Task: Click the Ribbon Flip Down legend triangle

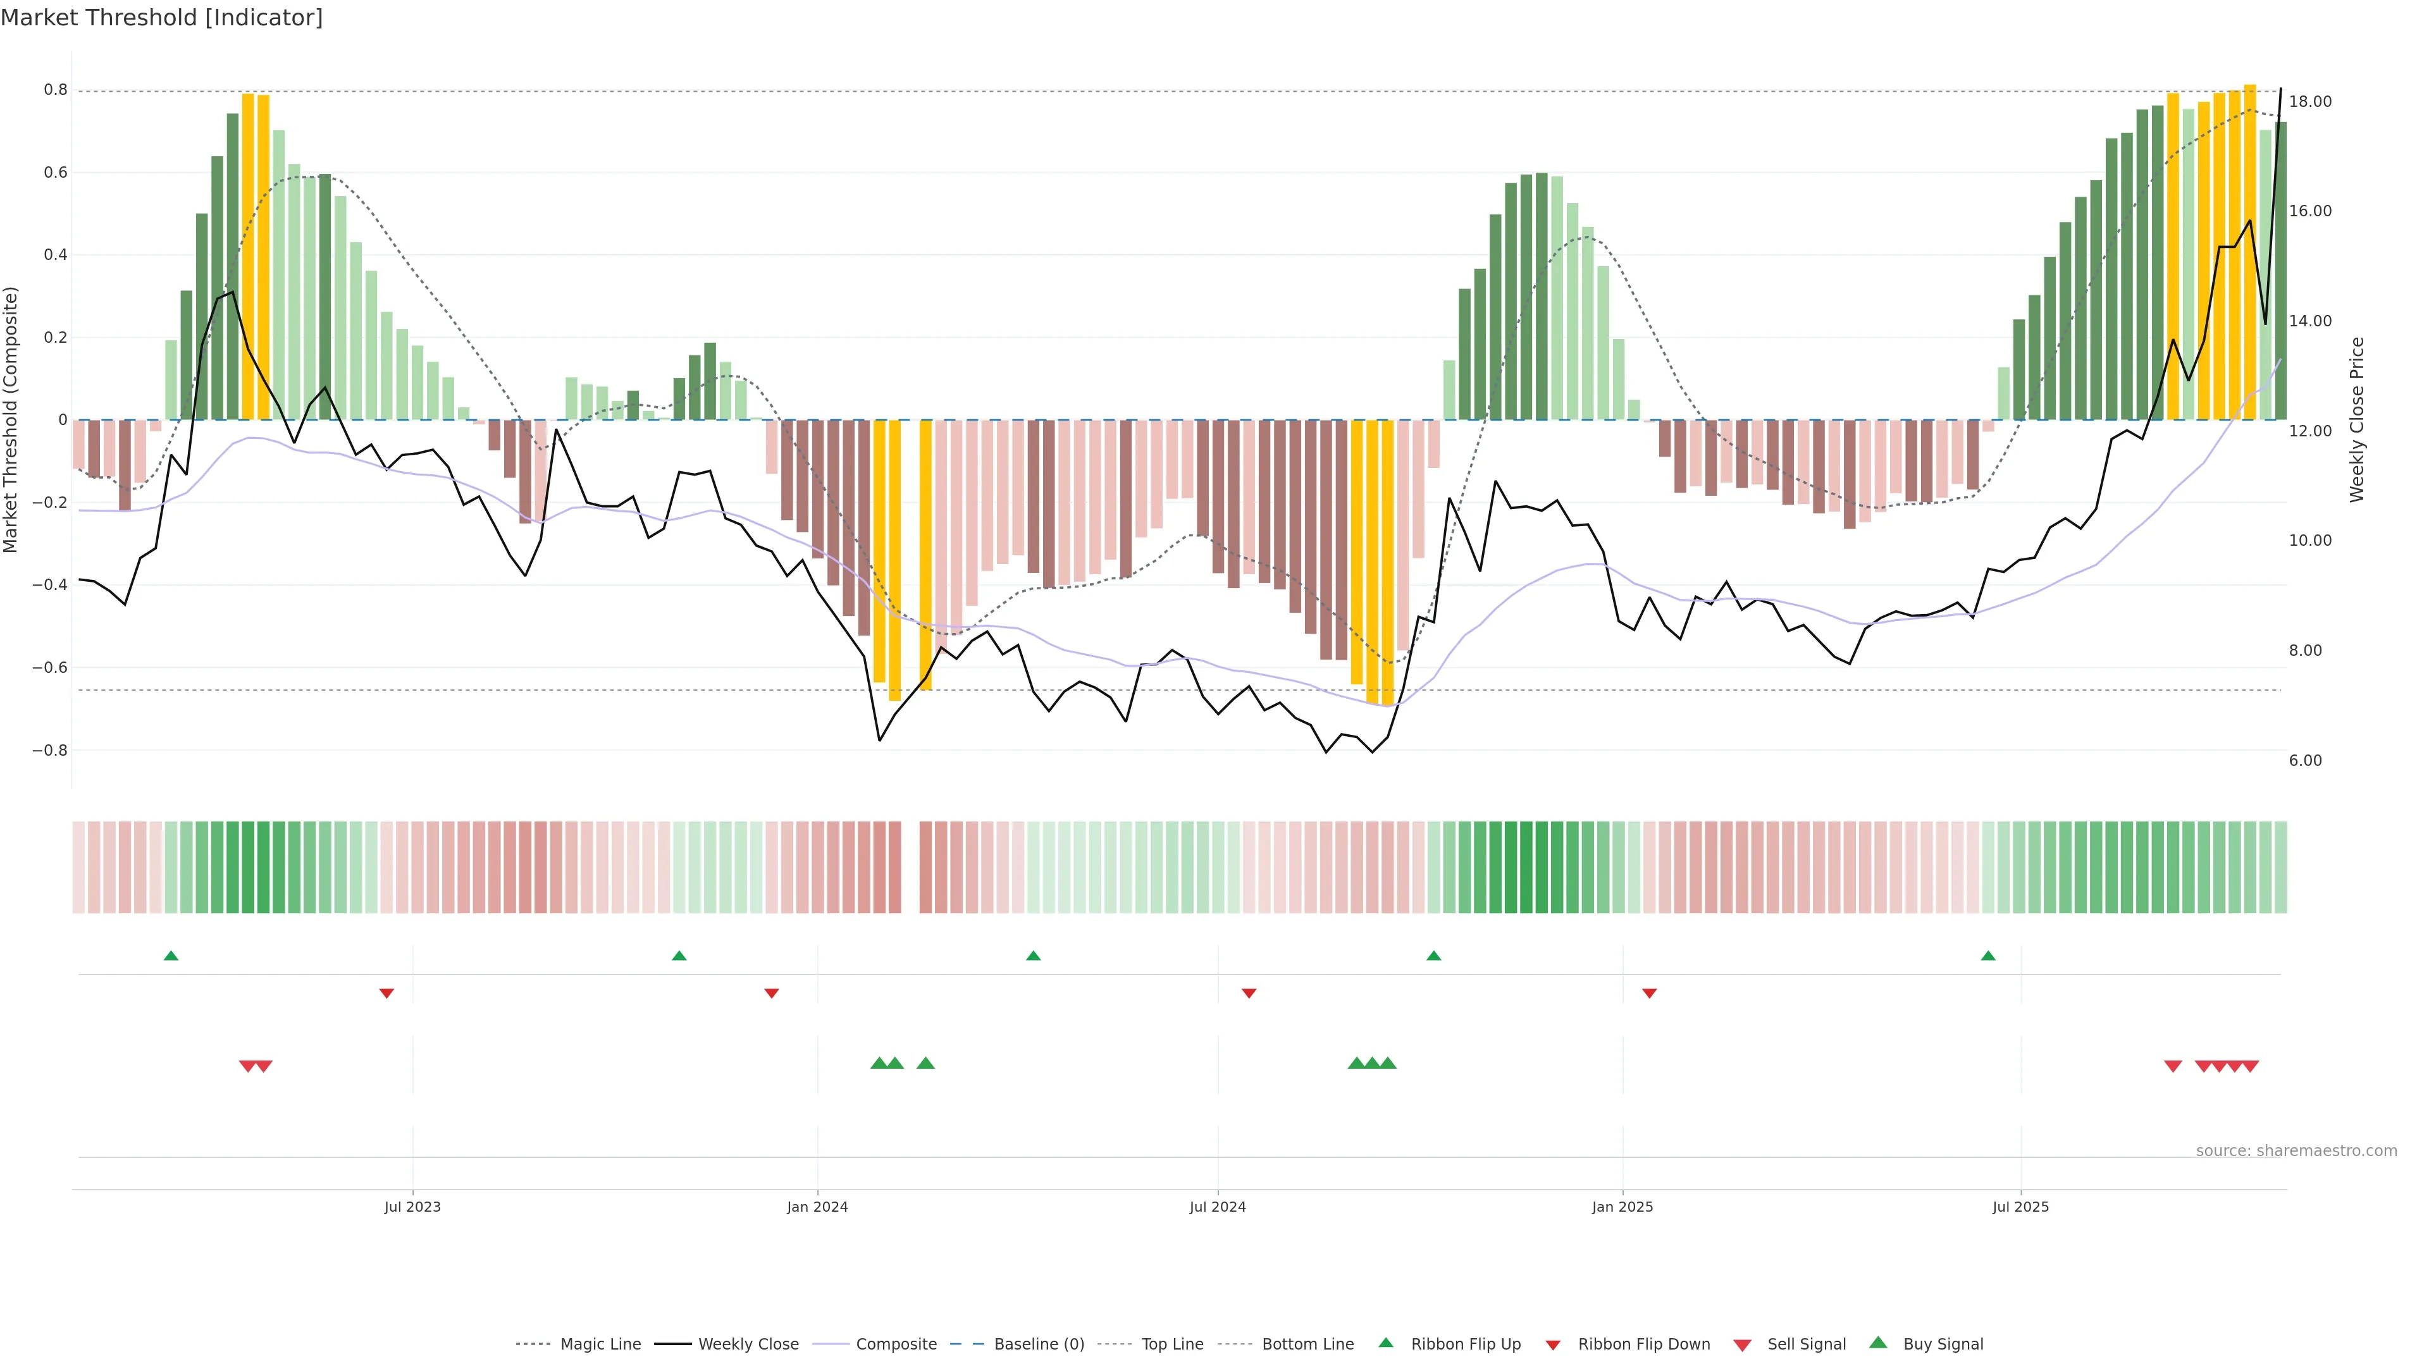Action: click(1553, 1345)
